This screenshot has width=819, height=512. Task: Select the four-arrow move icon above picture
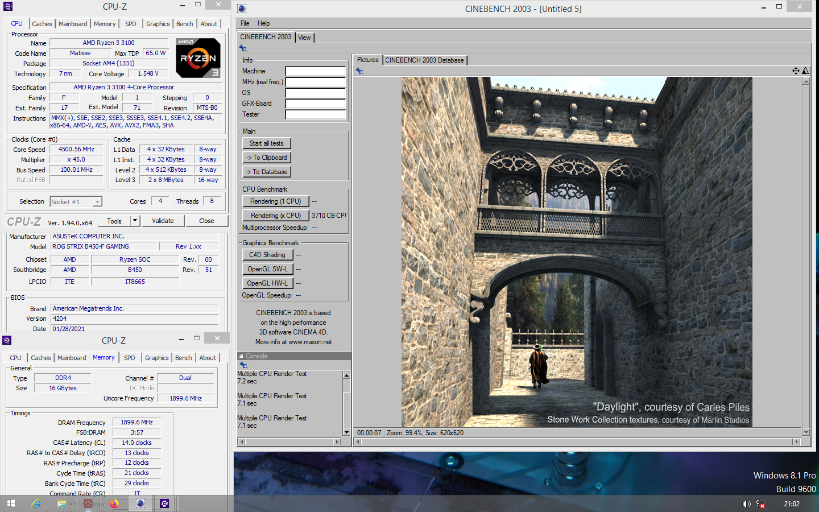(x=796, y=71)
